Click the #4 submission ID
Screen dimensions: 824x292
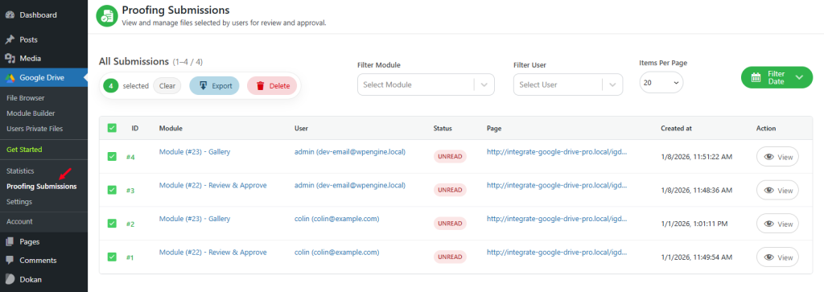tap(130, 157)
